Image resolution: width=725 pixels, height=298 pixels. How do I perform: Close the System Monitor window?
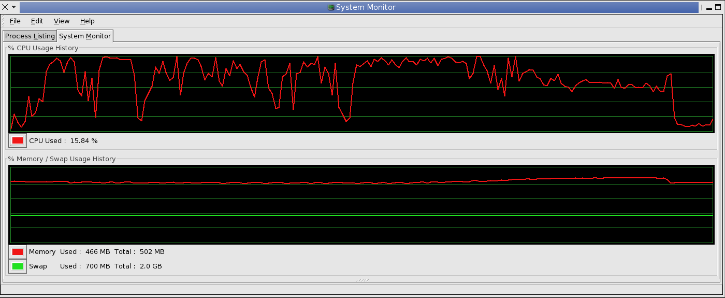pos(5,7)
